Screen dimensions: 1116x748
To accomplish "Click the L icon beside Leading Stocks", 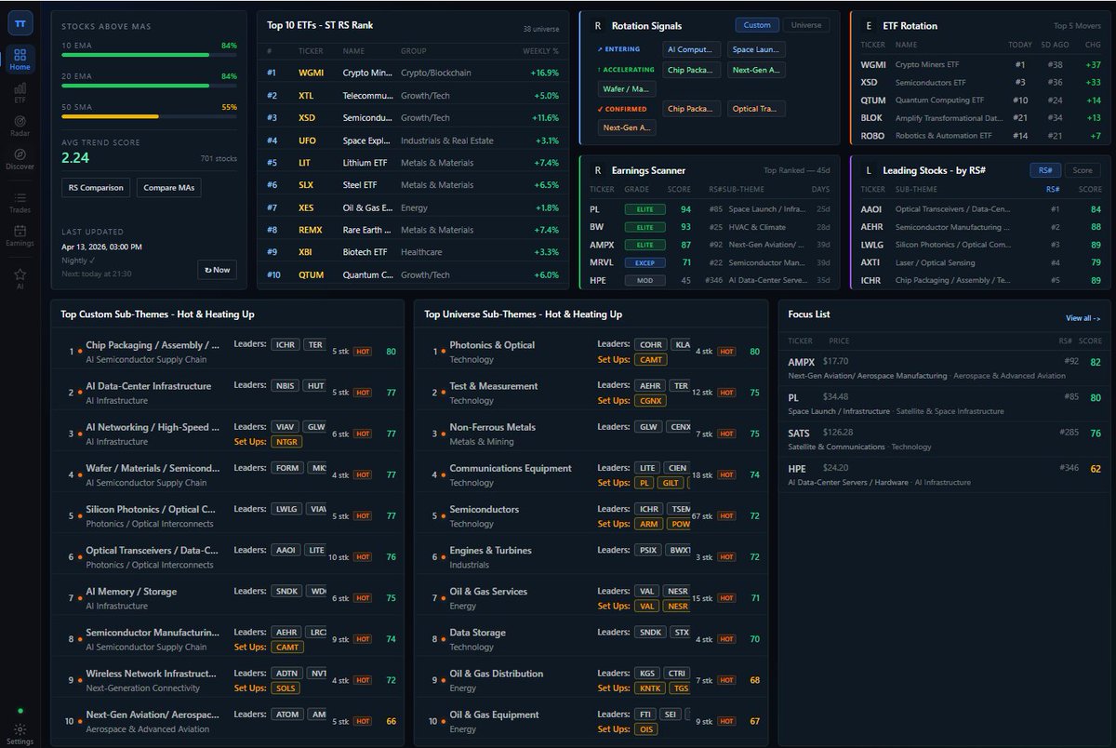I will [868, 170].
